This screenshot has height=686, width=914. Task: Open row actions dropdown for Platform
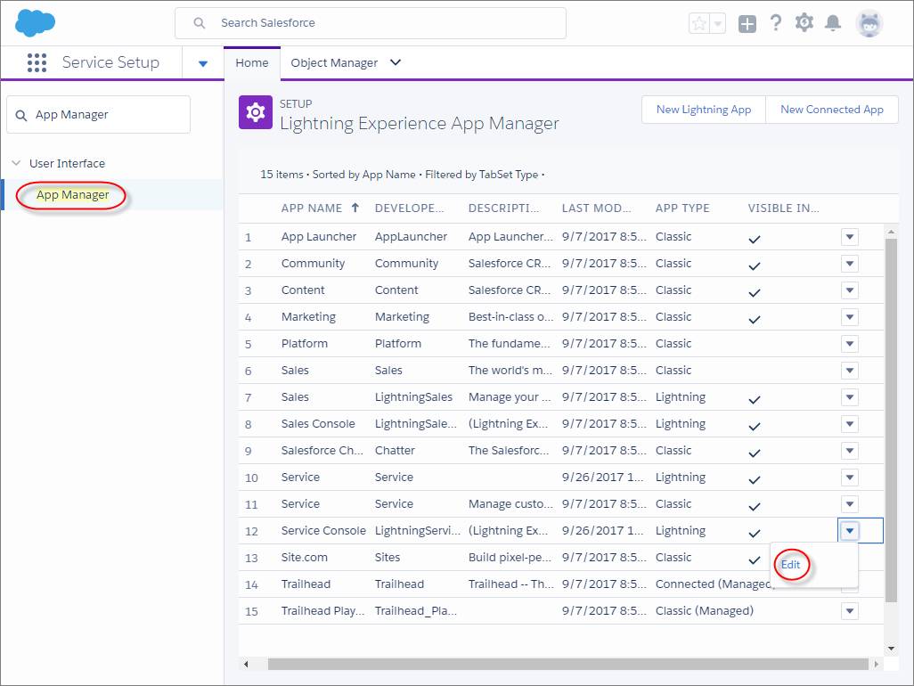(849, 344)
